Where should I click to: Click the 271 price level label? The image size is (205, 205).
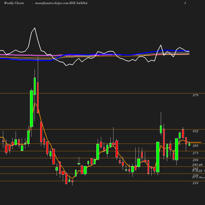[196, 153]
